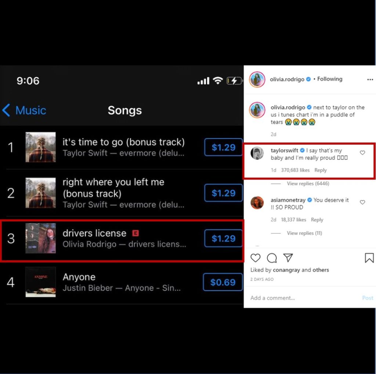Open olivia.rodrigo profile picture in header
Image resolution: width=376 pixels, height=374 pixels.
[x=257, y=79]
